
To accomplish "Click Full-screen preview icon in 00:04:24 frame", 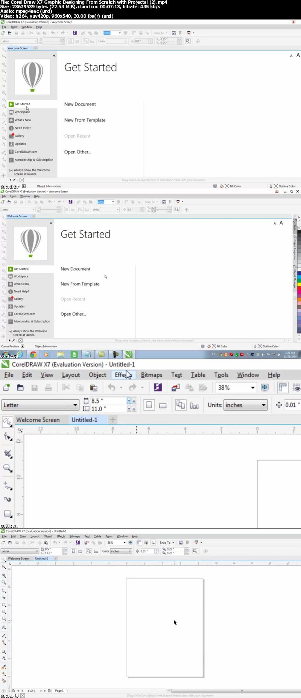I will point(265,387).
